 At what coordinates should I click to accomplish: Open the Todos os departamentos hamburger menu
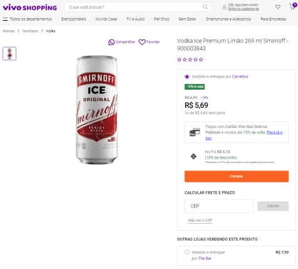coord(5,19)
